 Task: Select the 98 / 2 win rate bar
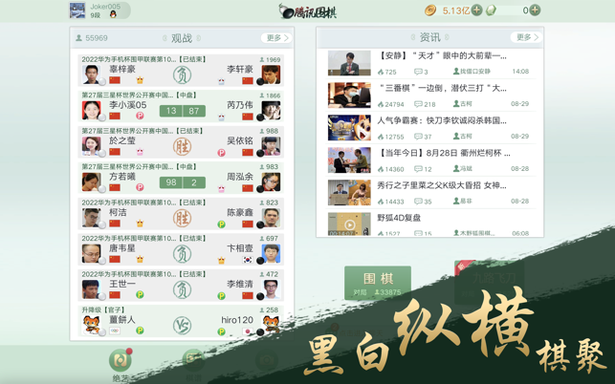click(x=183, y=182)
